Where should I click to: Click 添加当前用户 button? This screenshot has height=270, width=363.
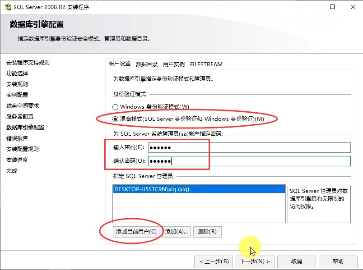pos(136,232)
